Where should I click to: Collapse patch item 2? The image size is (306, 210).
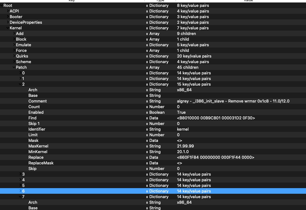coord(20,84)
